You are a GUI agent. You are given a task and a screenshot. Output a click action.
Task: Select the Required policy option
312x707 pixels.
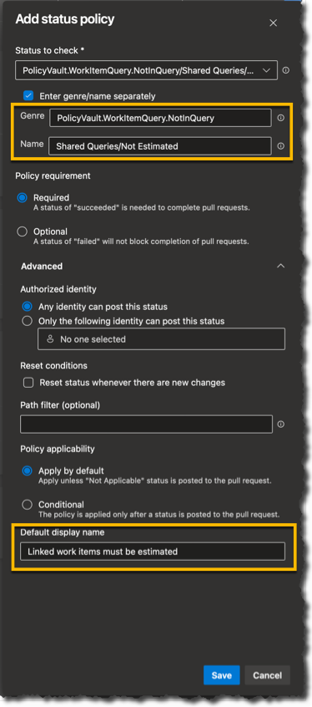(x=22, y=198)
